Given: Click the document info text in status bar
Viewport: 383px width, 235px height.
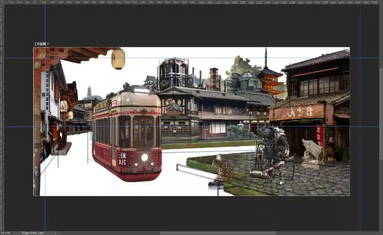Looking at the screenshot, I should [x=33, y=233].
